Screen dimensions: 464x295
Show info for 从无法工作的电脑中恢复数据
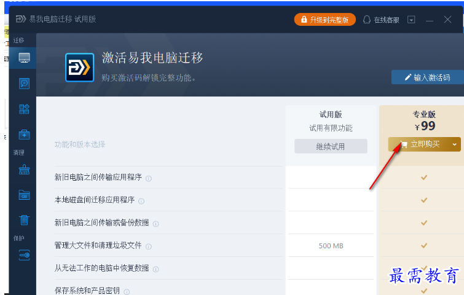[x=155, y=269]
